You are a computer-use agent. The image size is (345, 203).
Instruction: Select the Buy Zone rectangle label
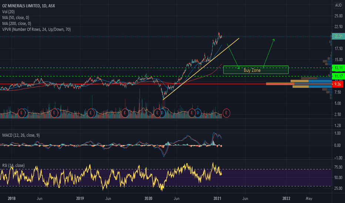(252, 70)
